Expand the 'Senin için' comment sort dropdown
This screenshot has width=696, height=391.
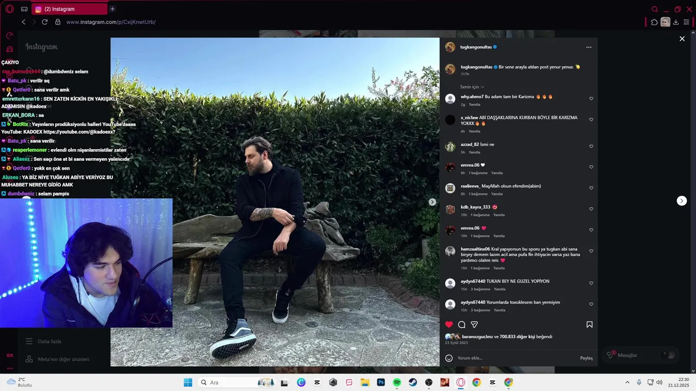click(472, 87)
